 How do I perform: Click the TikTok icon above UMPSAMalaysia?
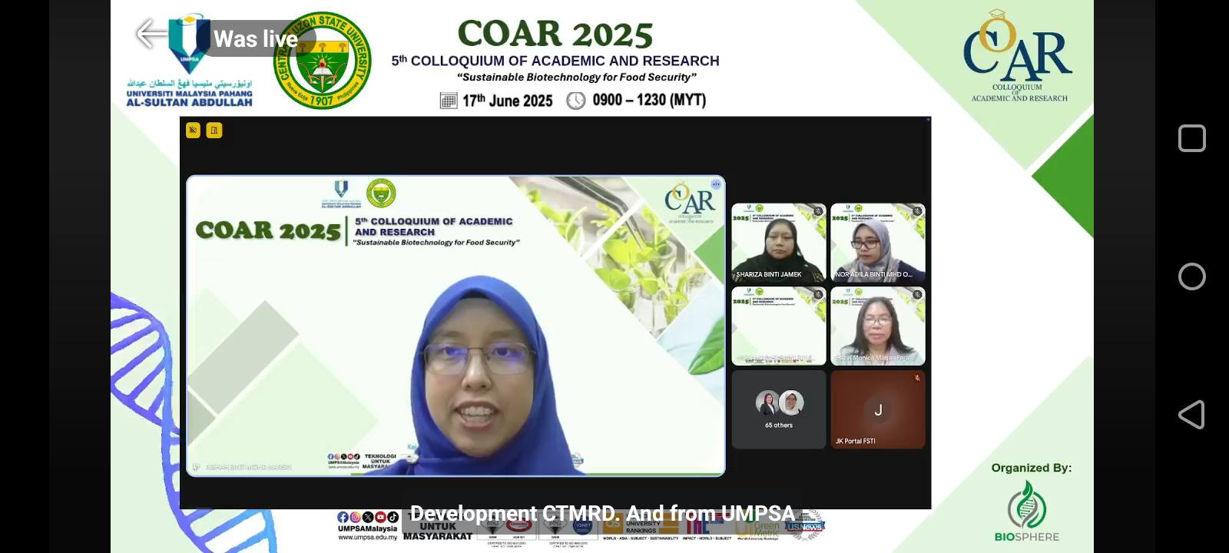[393, 517]
